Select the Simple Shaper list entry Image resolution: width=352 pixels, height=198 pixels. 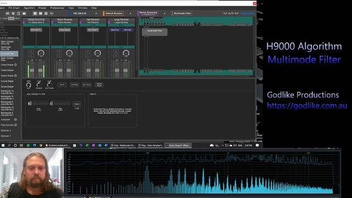(x=8, y=87)
